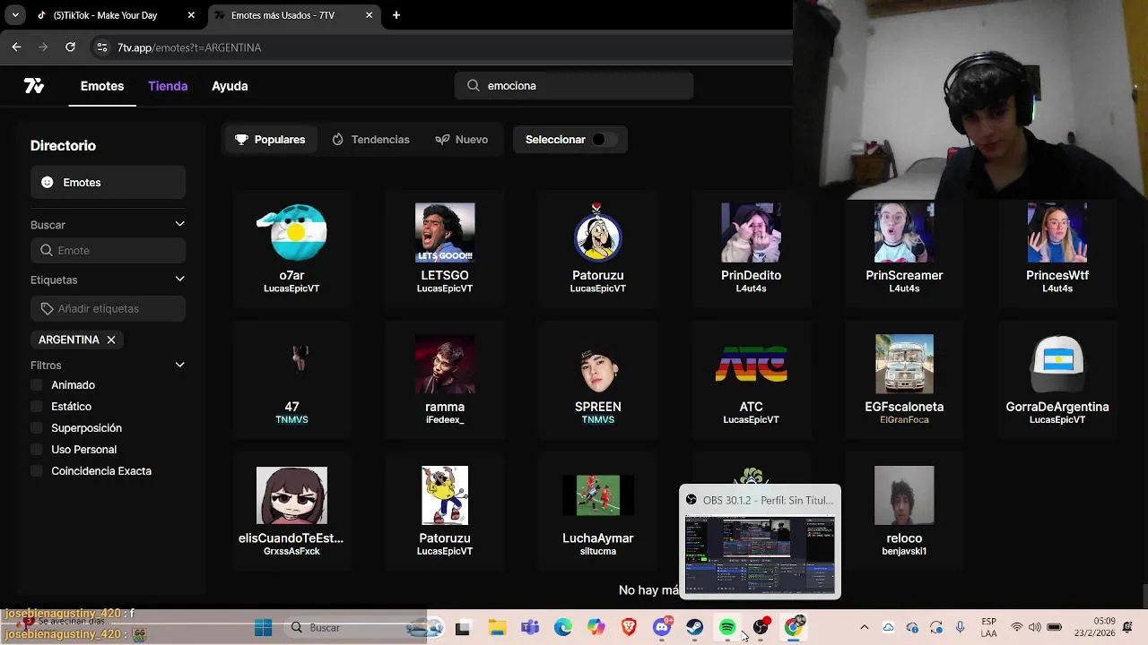Viewport: 1148px width, 645px height.
Task: Show Populares emotes
Action: point(270,140)
